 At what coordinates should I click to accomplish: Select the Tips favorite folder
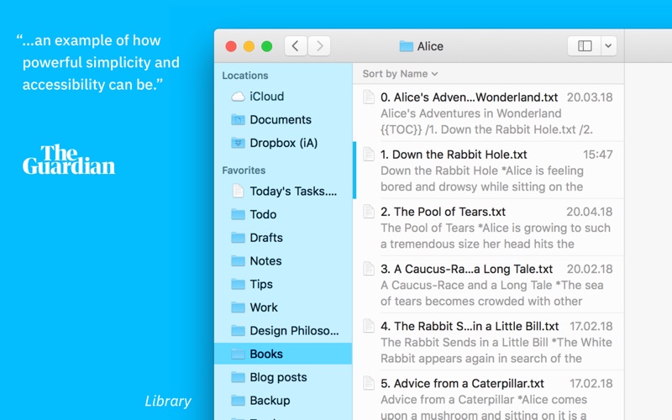click(261, 284)
